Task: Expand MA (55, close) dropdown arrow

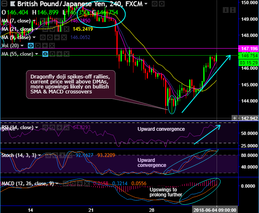Action: click(x=37, y=54)
